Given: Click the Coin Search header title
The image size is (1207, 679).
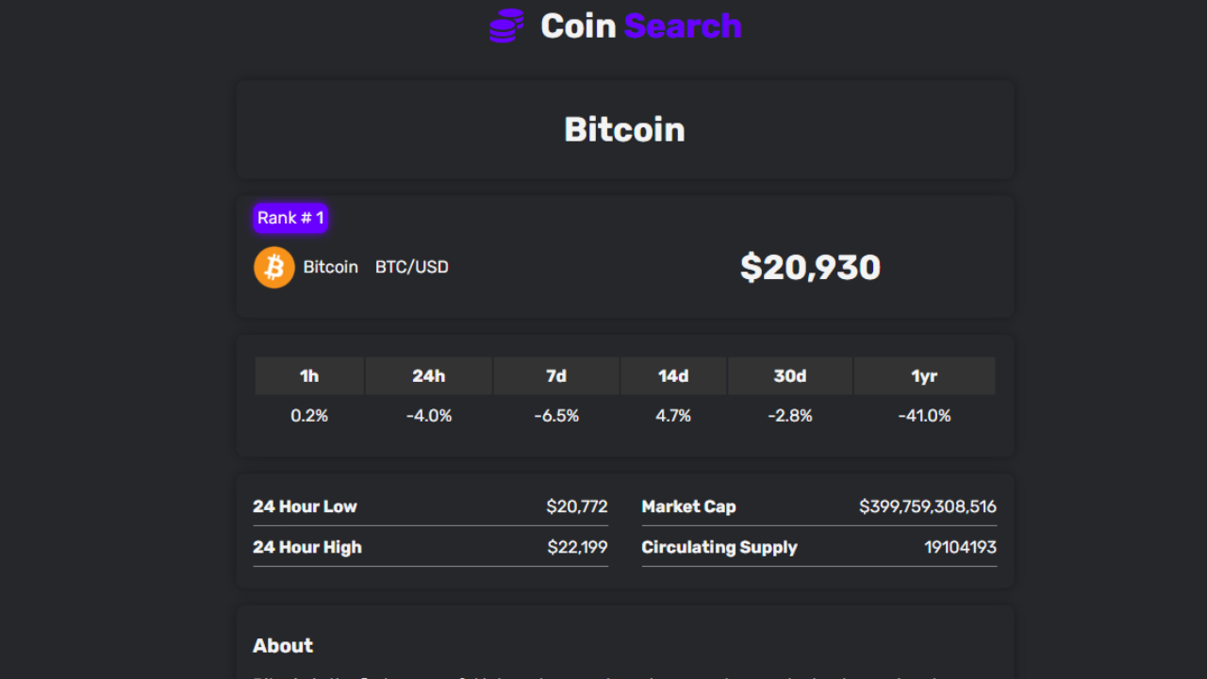Looking at the screenshot, I should pos(640,26).
